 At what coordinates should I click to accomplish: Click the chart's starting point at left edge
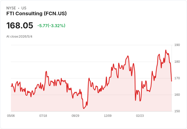point(11,86)
